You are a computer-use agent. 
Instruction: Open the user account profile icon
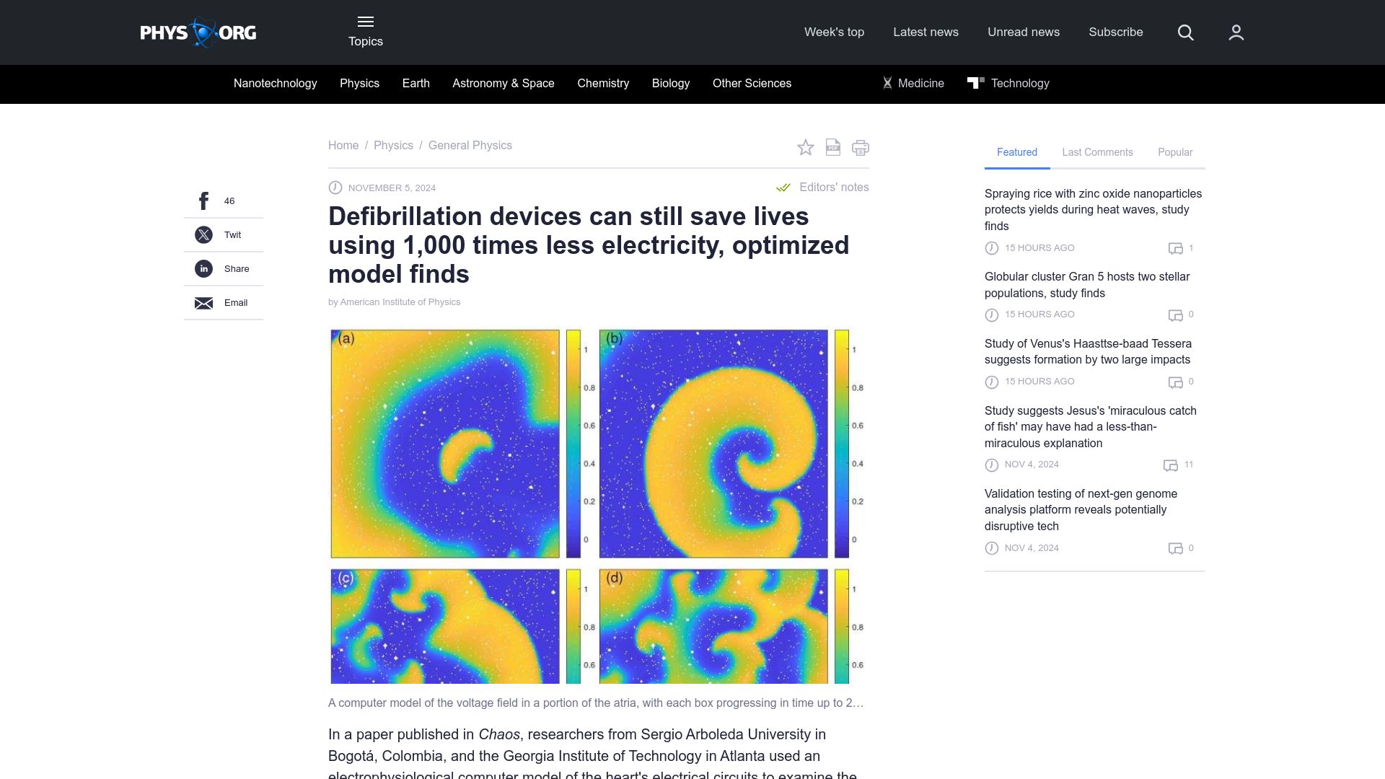1236,32
